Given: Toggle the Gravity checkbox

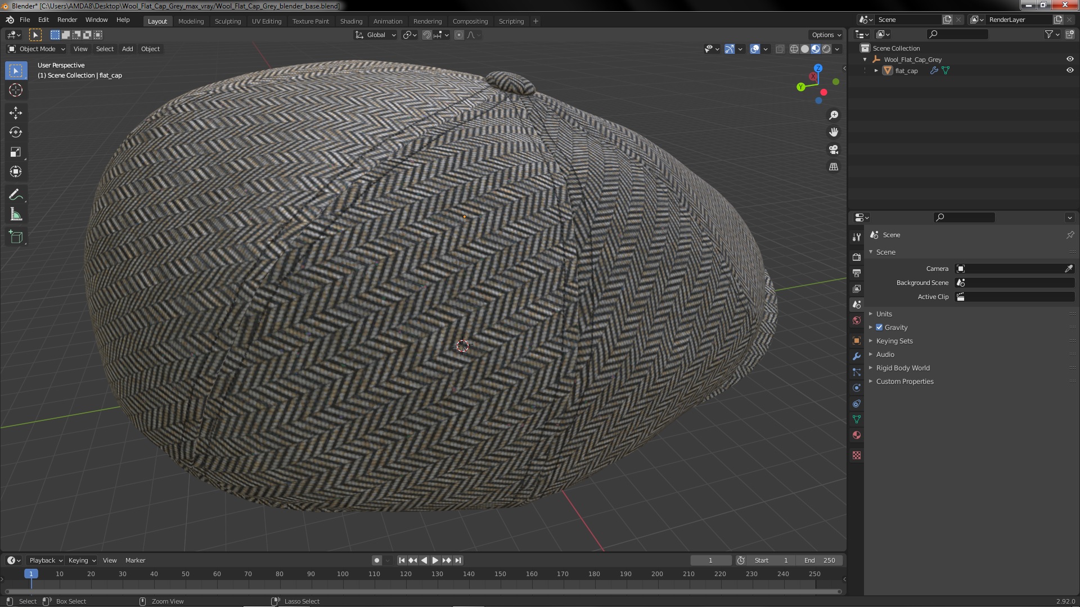Looking at the screenshot, I should (x=879, y=328).
